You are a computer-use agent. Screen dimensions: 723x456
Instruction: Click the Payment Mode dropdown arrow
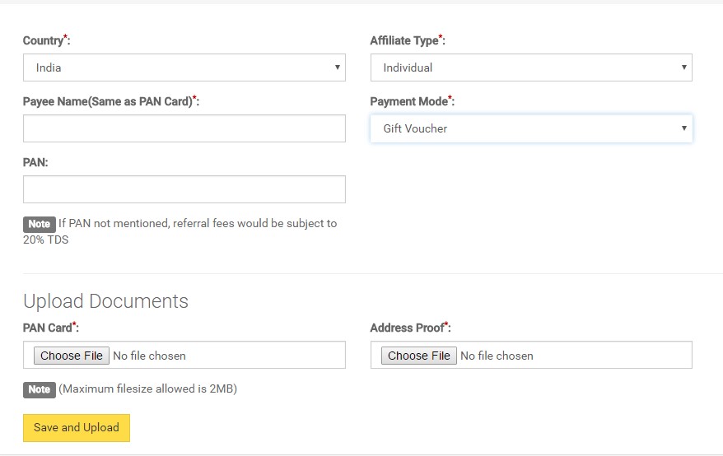(683, 128)
